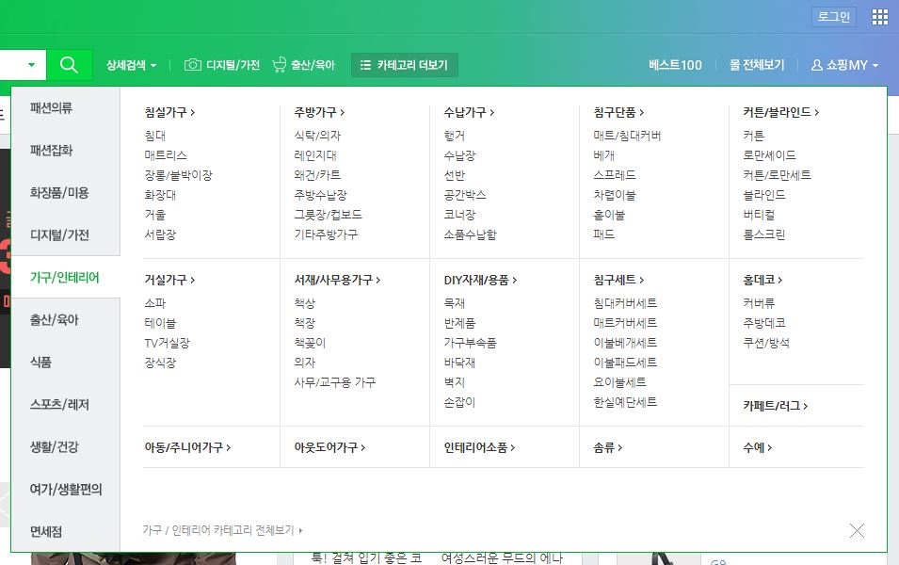The height and width of the screenshot is (565, 899).
Task: Select the 식품 category tab
Action: pos(65,362)
